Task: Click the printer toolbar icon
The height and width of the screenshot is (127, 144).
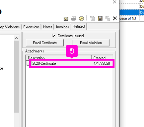Action: (74, 18)
